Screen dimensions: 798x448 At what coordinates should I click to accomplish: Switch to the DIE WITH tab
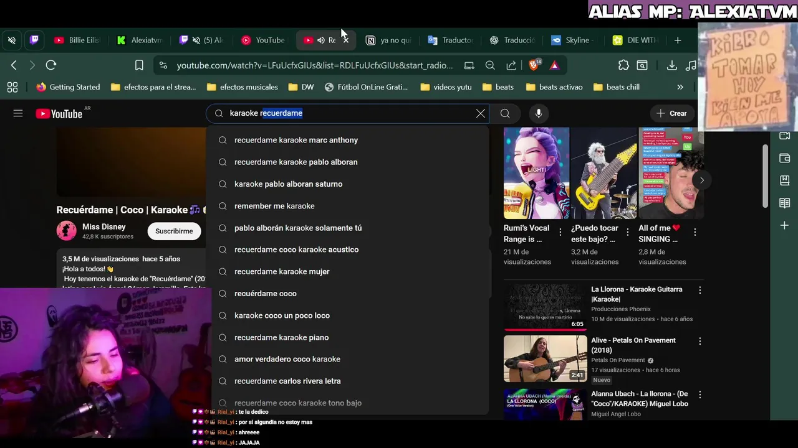click(635, 40)
